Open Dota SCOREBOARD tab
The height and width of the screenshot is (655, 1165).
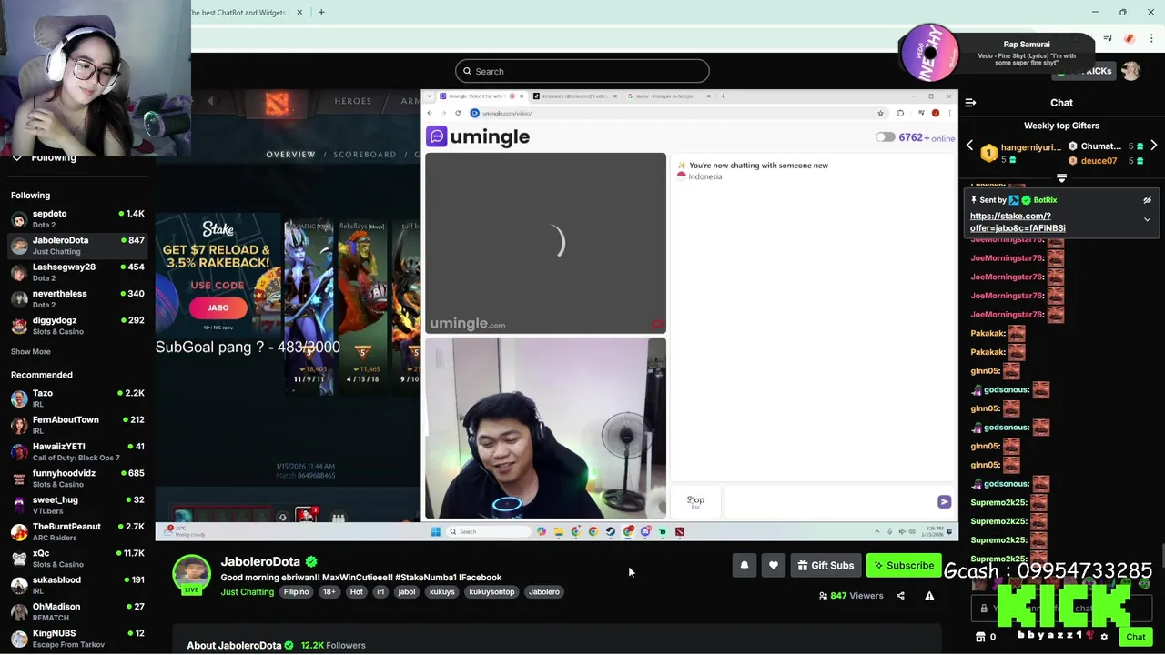(365, 155)
